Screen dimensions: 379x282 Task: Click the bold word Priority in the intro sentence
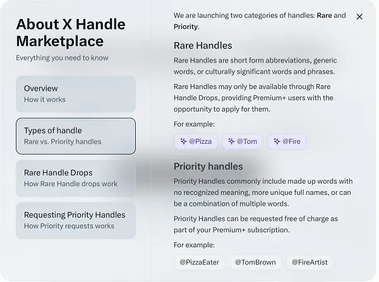[185, 26]
